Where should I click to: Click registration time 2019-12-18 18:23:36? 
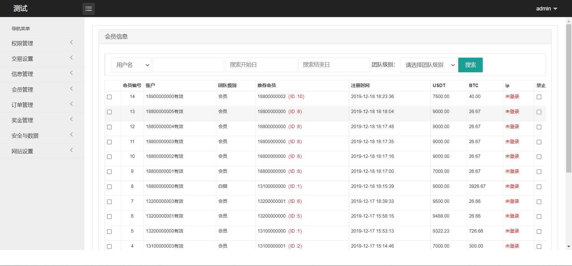(x=372, y=97)
